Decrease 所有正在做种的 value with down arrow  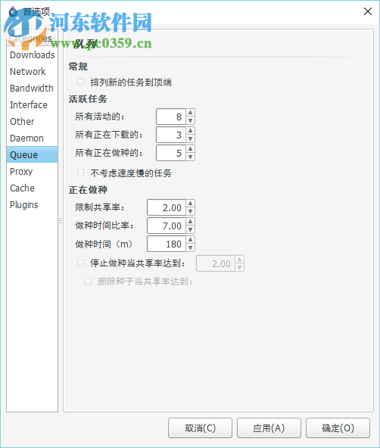click(190, 157)
